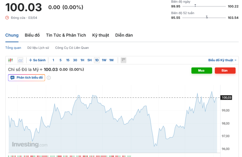
Task: Select the 30 minute interval option
Action: pyautogui.click(x=75, y=60)
